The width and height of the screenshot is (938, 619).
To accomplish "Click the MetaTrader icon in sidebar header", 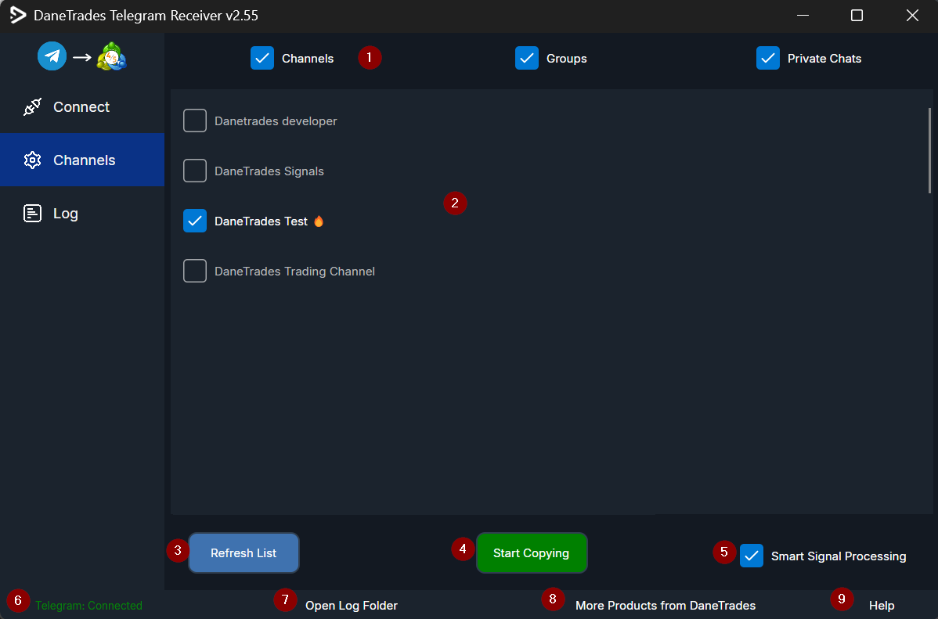I will pos(112,56).
